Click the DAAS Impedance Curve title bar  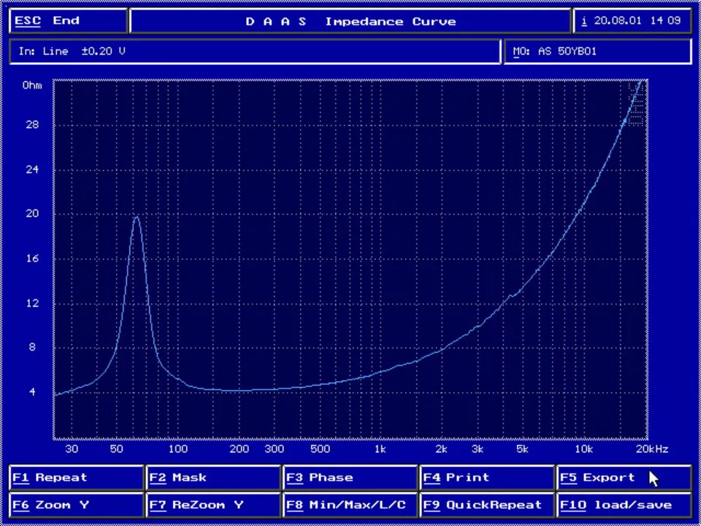(x=350, y=21)
